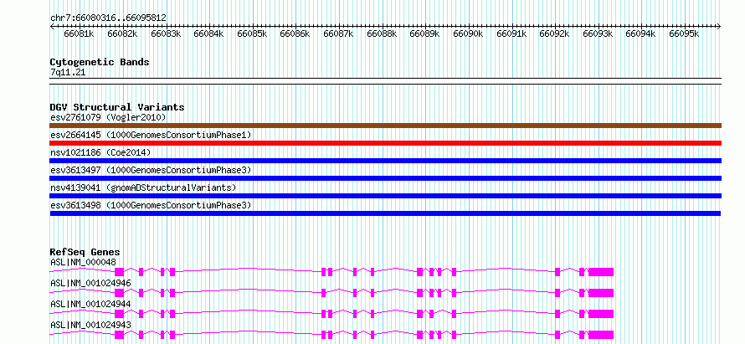Screen dimensions: 745x344
Task: Open the ASL|NM_001024944 transcript label
Action: 90,304
